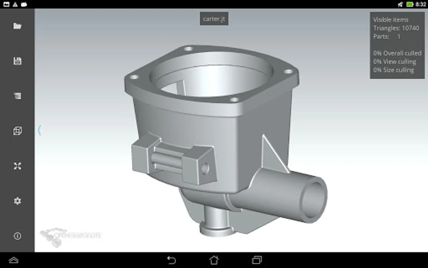Screen dimensions: 428x268
Task: Show app information via info icon
Action: [17, 236]
